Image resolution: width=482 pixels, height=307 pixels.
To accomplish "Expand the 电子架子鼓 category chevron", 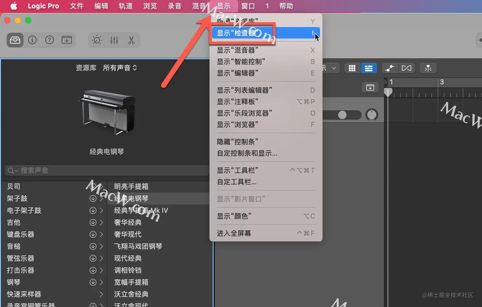I will [x=101, y=211].
